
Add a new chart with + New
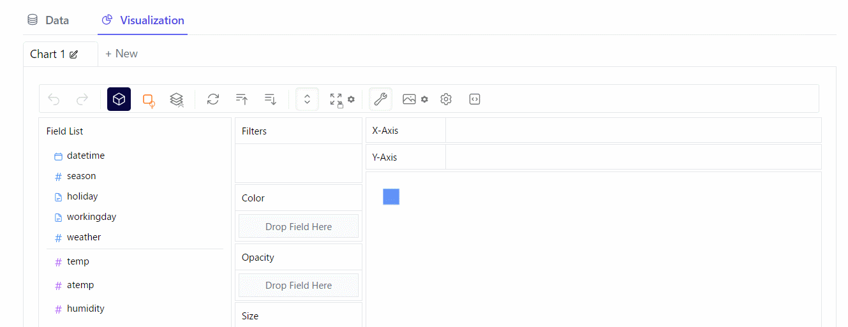pyautogui.click(x=121, y=54)
